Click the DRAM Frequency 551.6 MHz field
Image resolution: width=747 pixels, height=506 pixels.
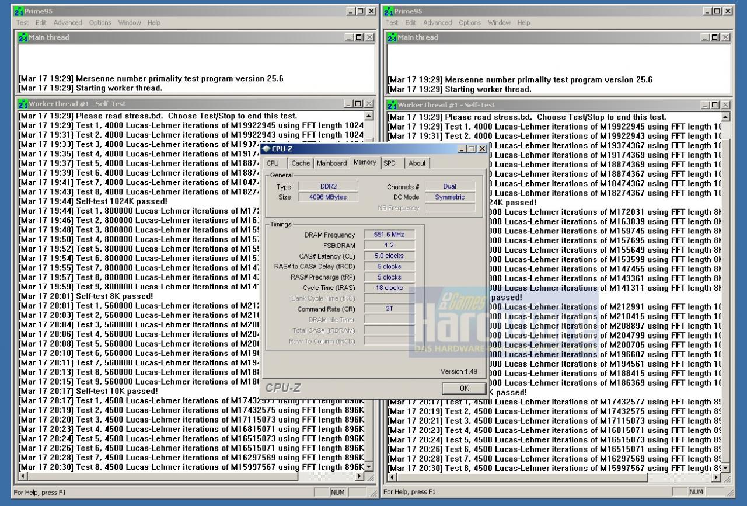389,235
